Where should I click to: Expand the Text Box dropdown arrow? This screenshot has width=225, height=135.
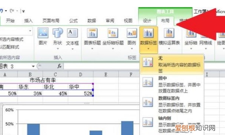pyautogui.click(x=73, y=49)
